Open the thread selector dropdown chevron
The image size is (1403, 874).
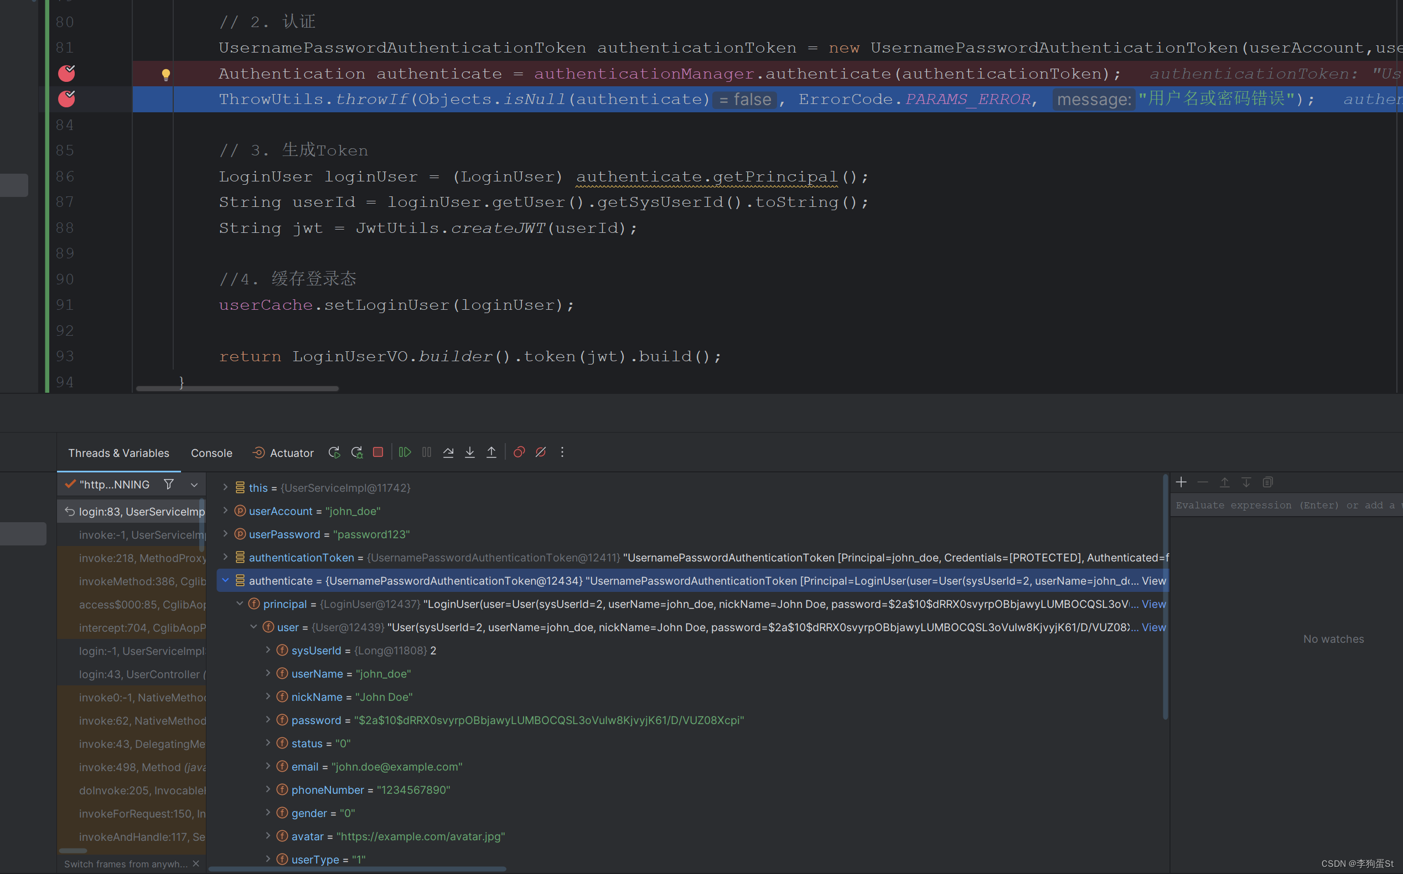tap(194, 485)
